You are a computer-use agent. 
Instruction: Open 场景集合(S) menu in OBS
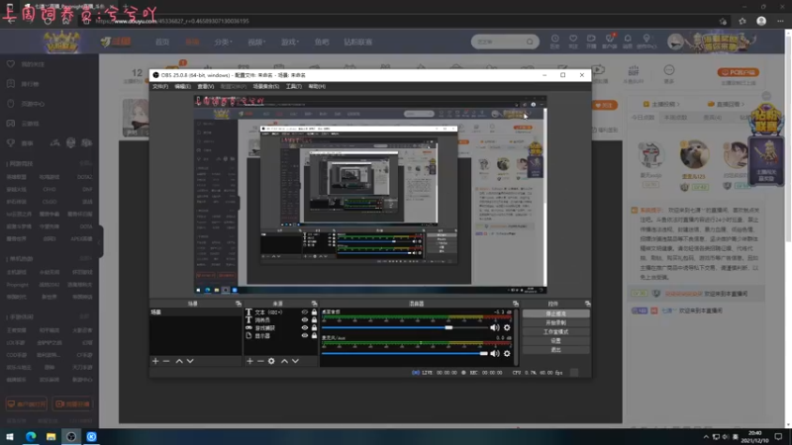266,87
